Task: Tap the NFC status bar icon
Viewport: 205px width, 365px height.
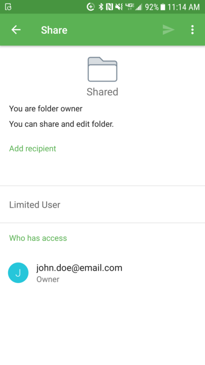Action: click(x=110, y=7)
